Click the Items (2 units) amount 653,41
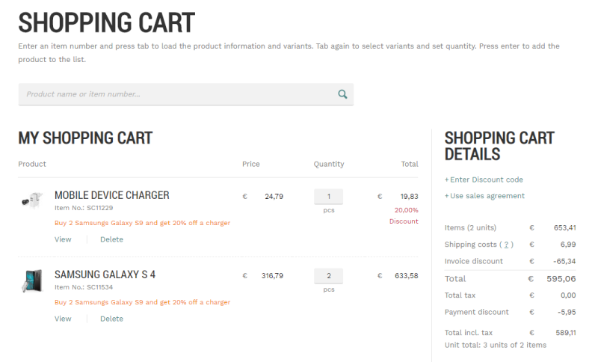The width and height of the screenshot is (598, 362). (x=565, y=227)
